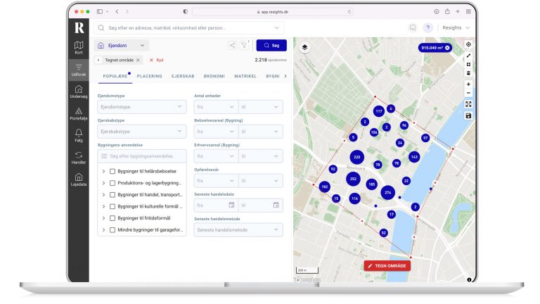
Task: Check Bygninger til helårsbeboelse
Action: coord(112,171)
